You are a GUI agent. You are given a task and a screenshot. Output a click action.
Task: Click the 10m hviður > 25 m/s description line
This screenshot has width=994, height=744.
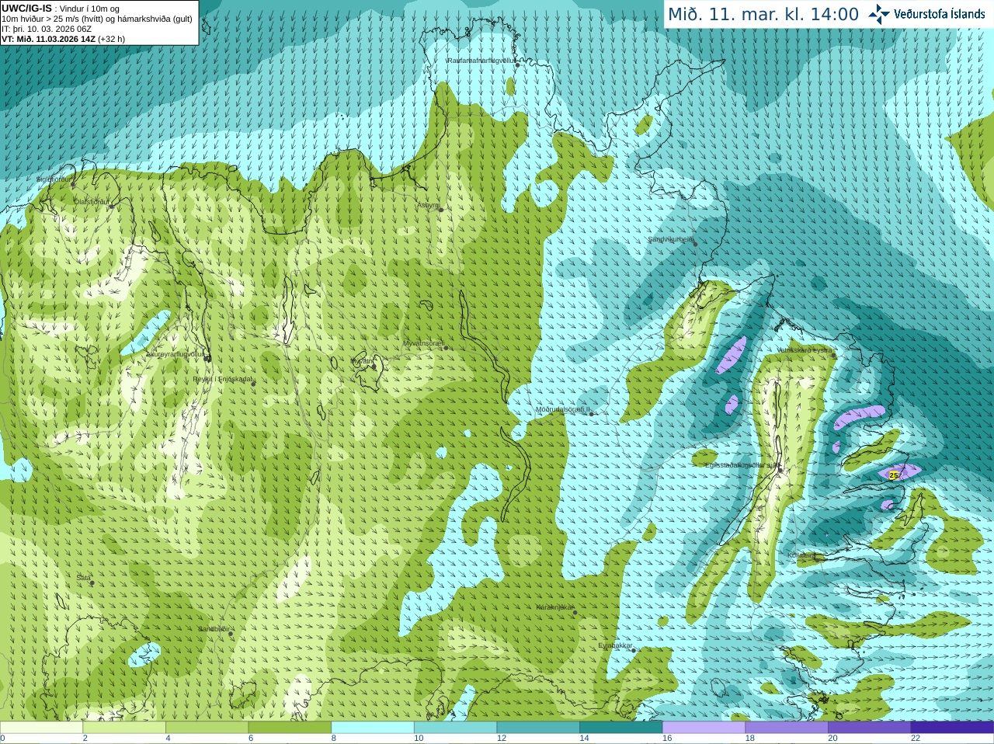[97, 19]
